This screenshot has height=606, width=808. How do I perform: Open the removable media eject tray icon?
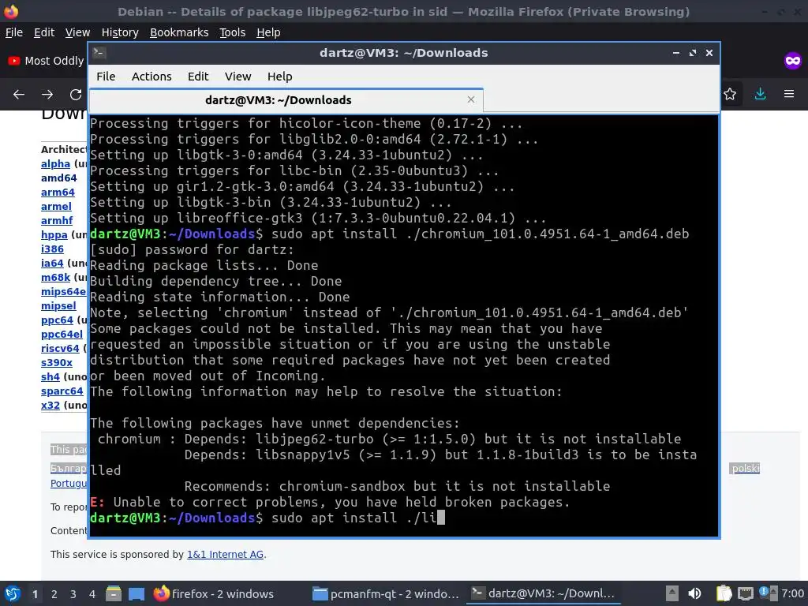coord(671,593)
